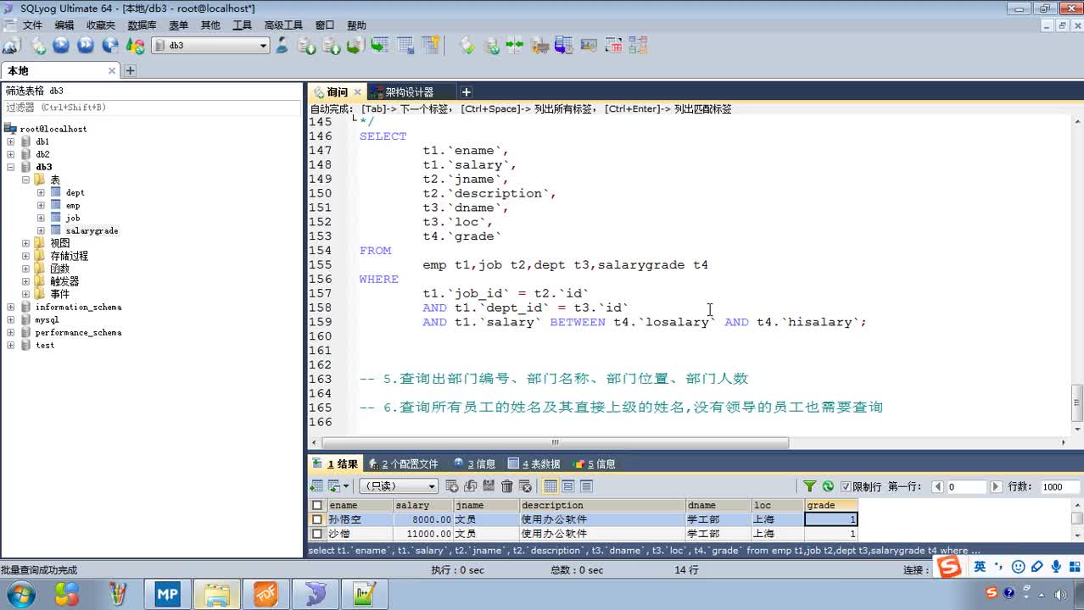Open the 高级工具 menu

[283, 25]
